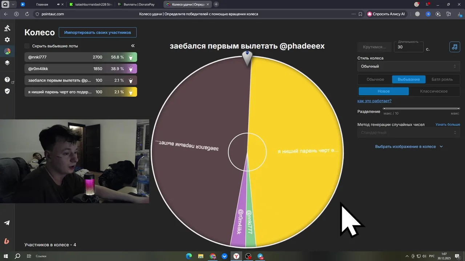
Task: Select the @nnki777 lot row name
Action: pyautogui.click(x=37, y=57)
